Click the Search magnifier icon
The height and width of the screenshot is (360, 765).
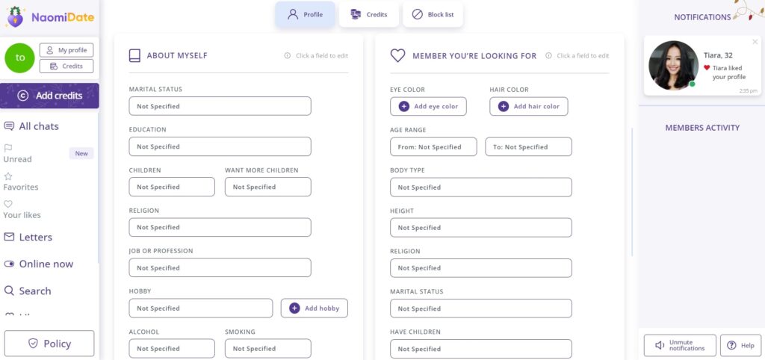point(9,291)
